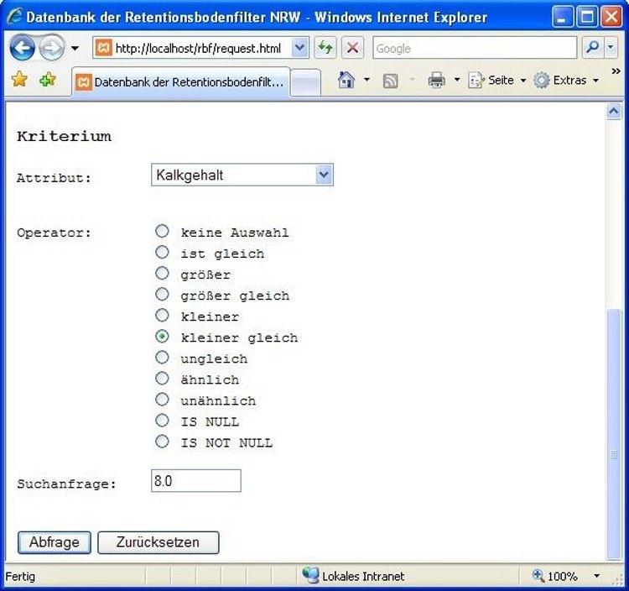The height and width of the screenshot is (591, 629).
Task: Select the 'IS NOT NULL' radio button
Action: 163,442
